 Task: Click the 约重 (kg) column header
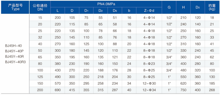click(212, 7)
